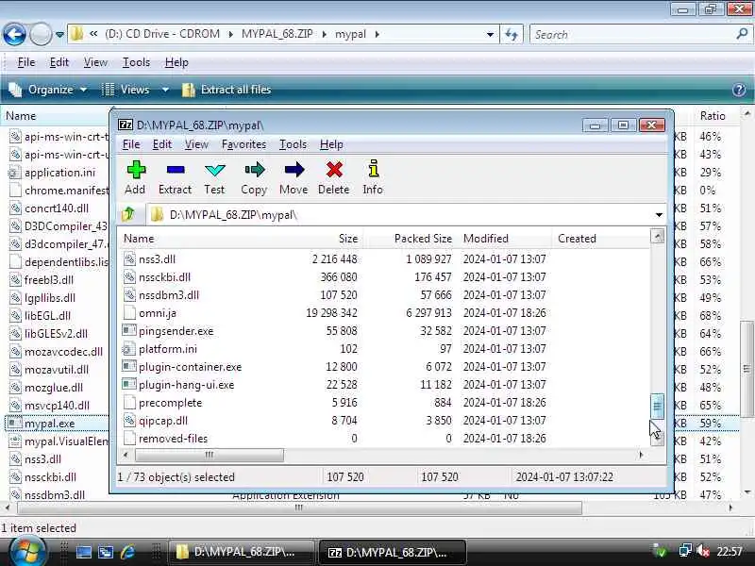Open Explorer File menu
This screenshot has width=755, height=566.
tap(26, 62)
